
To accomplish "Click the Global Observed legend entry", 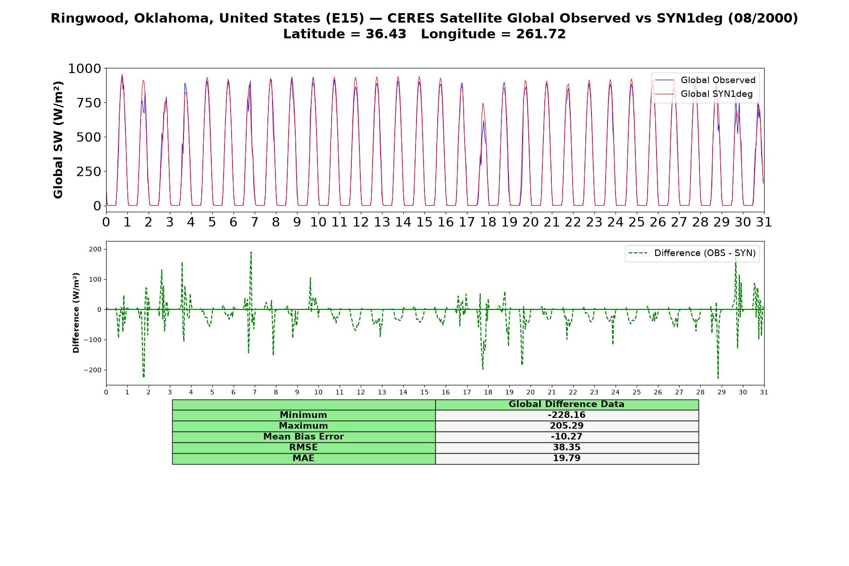I will [705, 80].
